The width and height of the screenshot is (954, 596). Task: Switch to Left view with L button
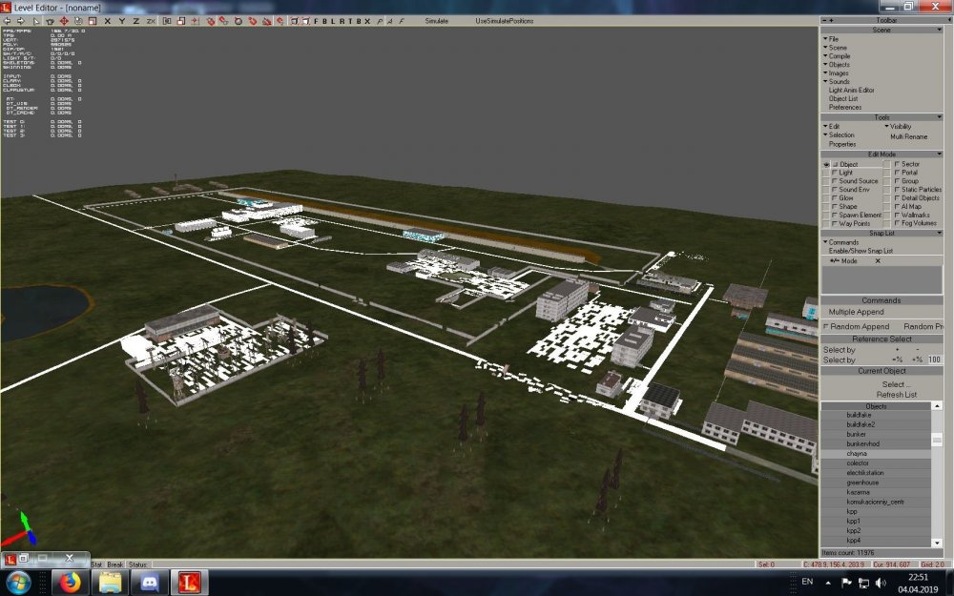pos(333,21)
